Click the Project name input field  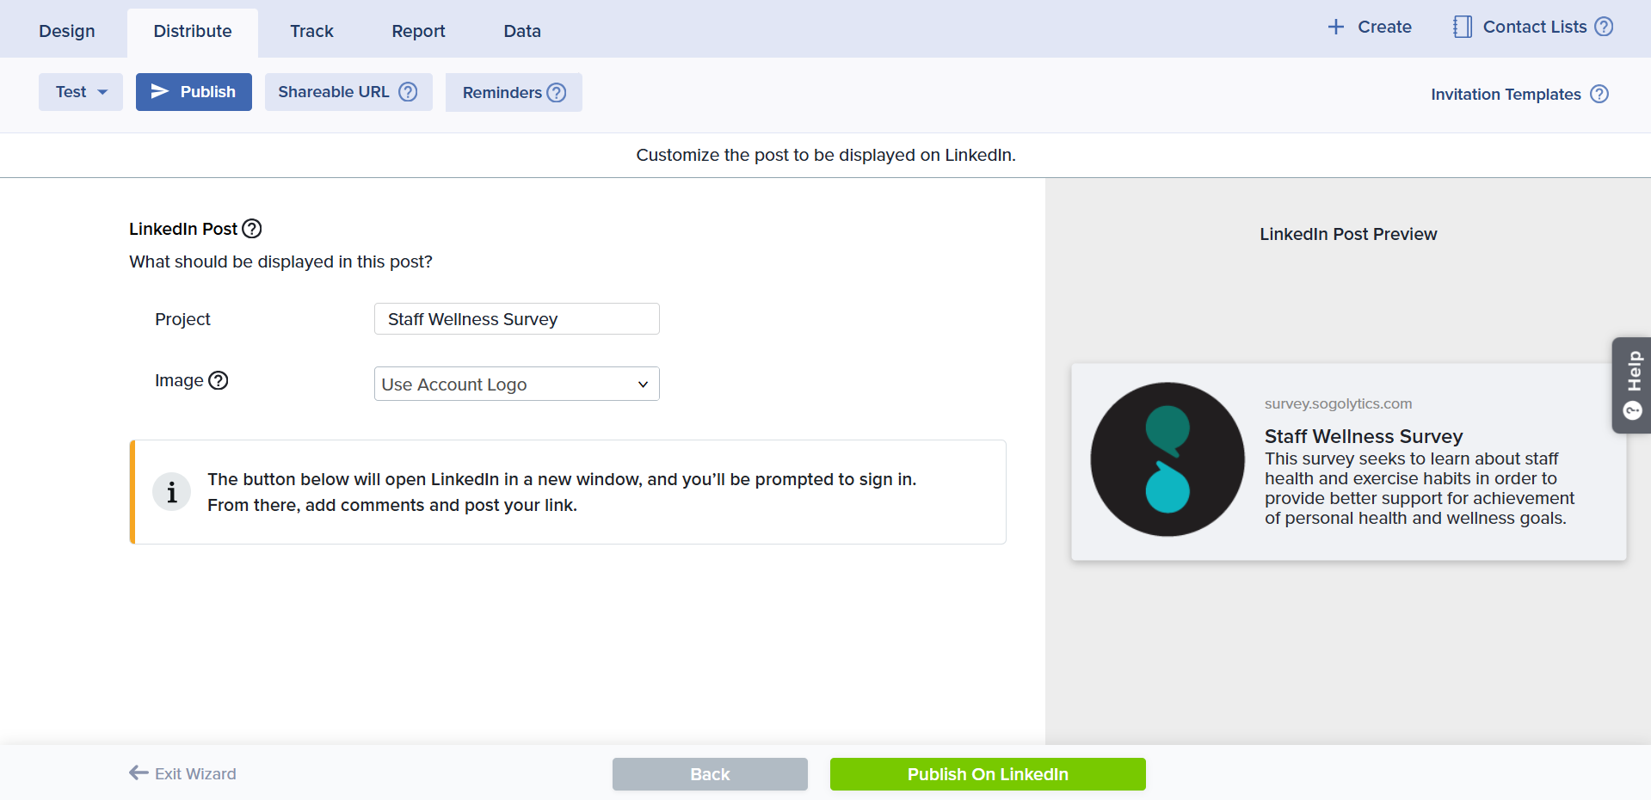[x=516, y=319]
